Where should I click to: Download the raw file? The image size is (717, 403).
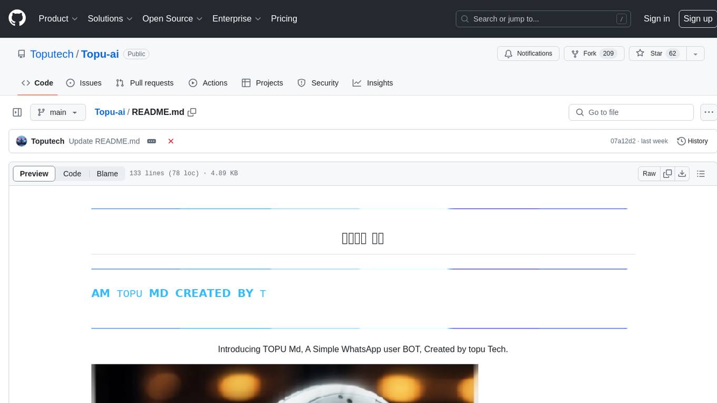682,174
